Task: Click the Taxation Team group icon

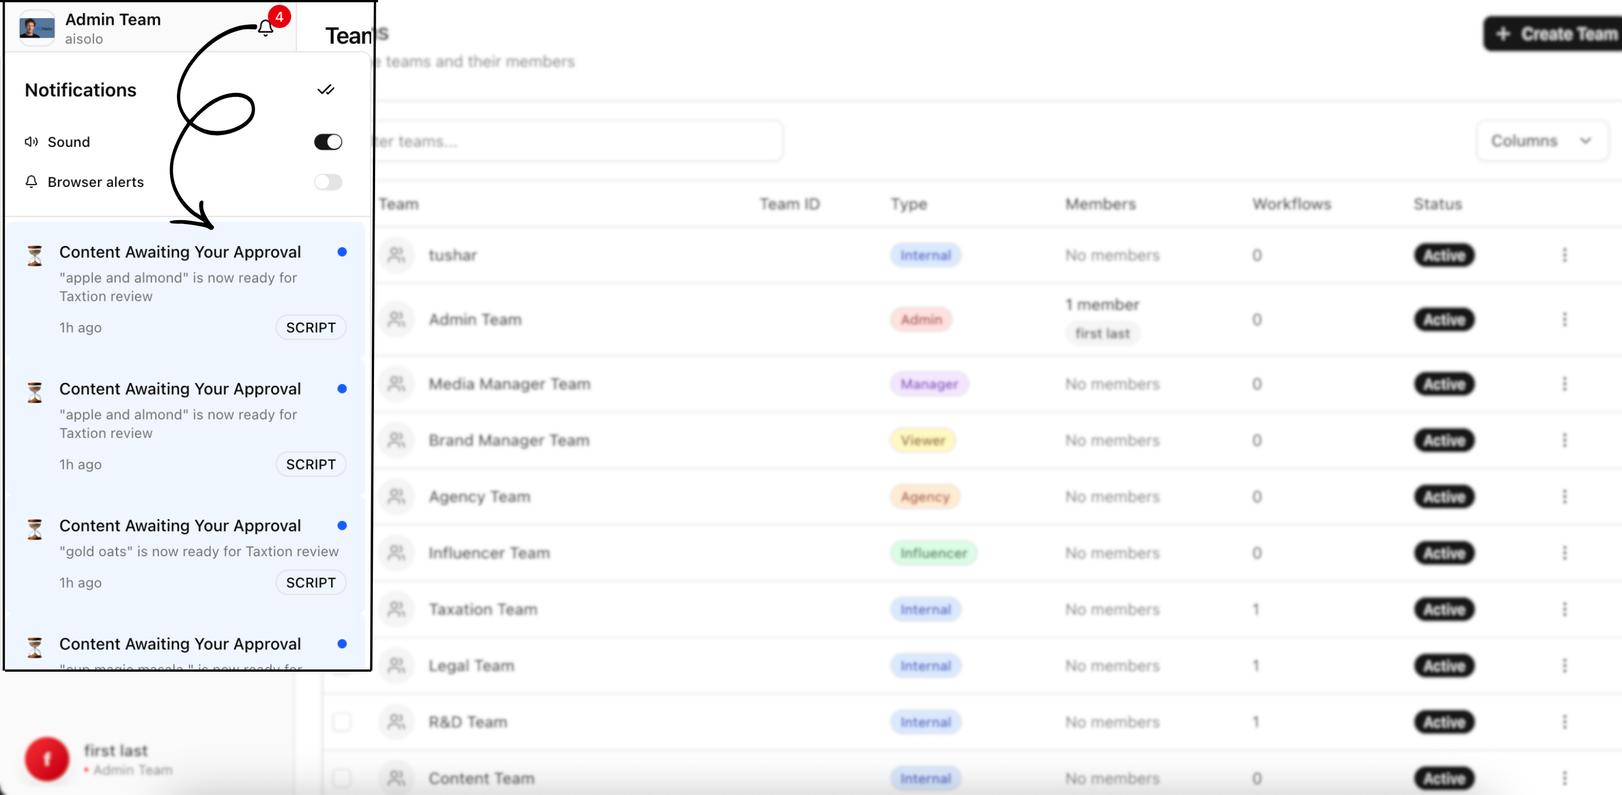Action: [396, 609]
